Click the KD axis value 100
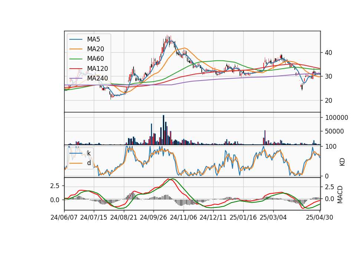 pos(331,147)
